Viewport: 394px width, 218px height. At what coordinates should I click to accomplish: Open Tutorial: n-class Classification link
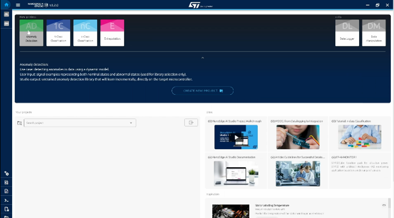pyautogui.click(x=351, y=121)
